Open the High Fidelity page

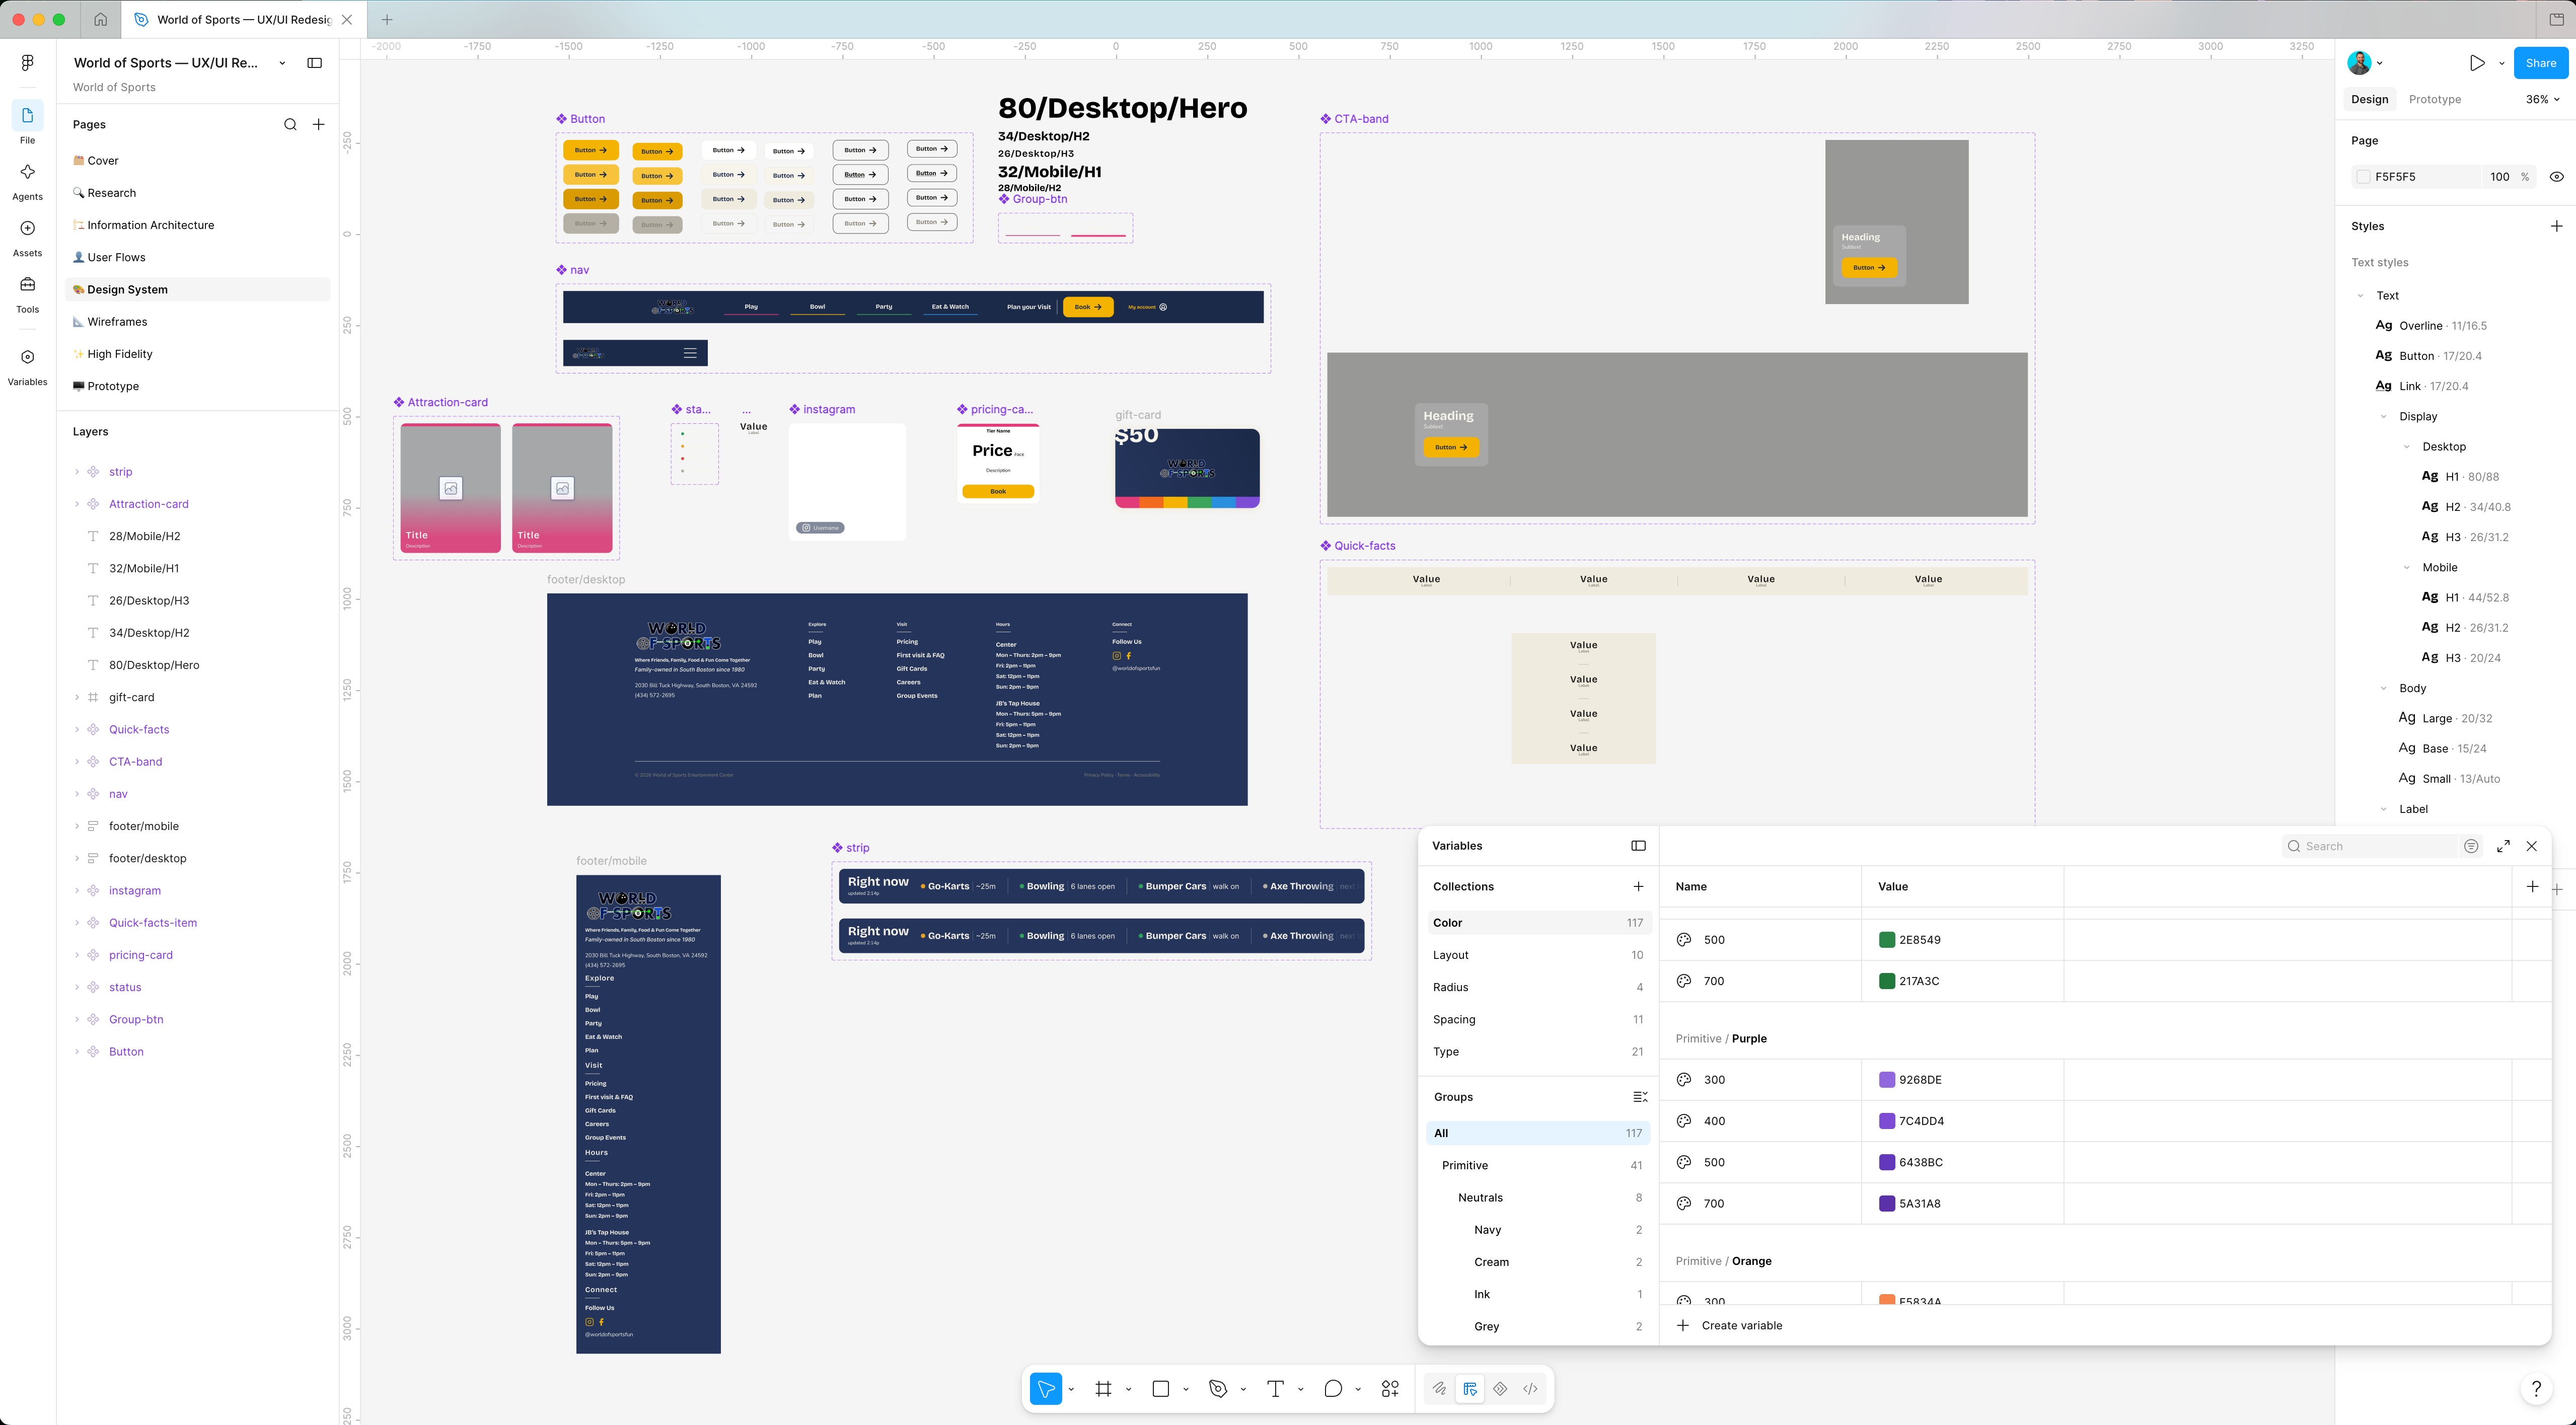pyautogui.click(x=120, y=354)
